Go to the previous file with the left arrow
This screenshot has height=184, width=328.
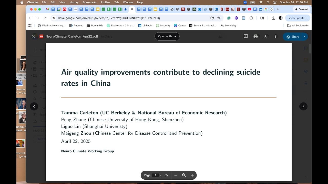pyautogui.click(x=34, y=106)
